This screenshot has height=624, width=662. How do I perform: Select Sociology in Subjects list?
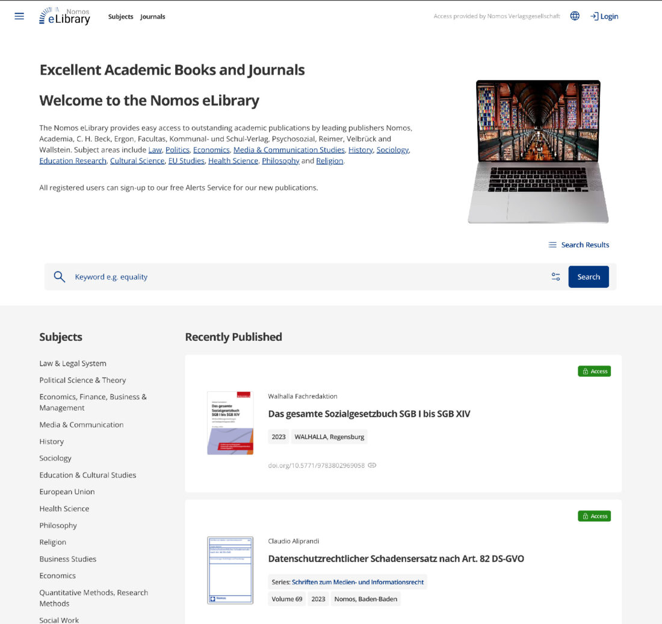tap(55, 458)
